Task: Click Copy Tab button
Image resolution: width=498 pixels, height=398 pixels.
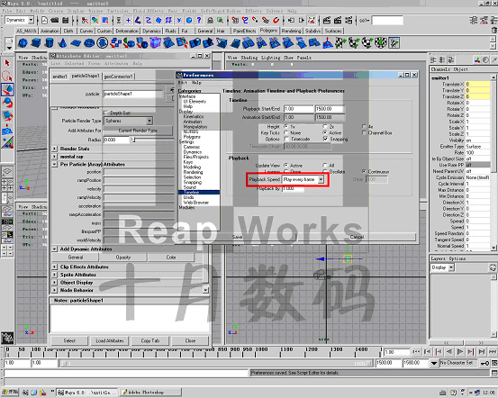Action: click(149, 341)
